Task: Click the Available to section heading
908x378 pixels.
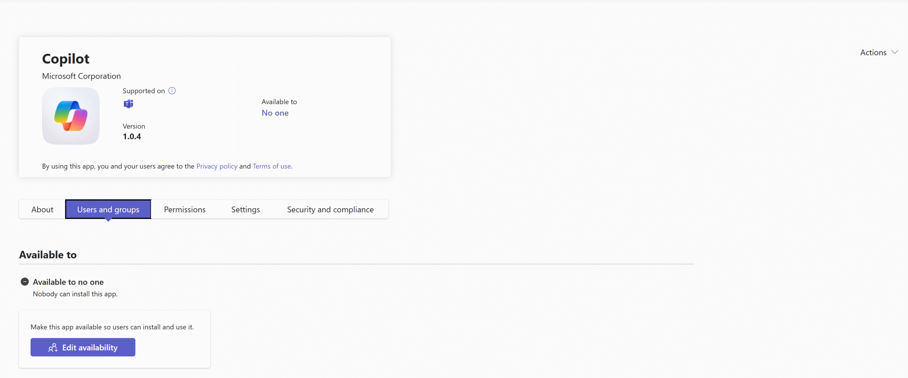Action: click(48, 255)
